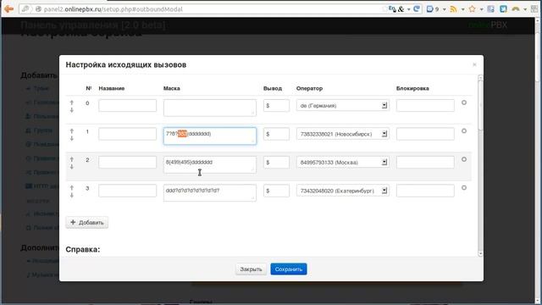The height and width of the screenshot is (305, 542).
Task: Move row 2 down with arrow
Action: 71,167
